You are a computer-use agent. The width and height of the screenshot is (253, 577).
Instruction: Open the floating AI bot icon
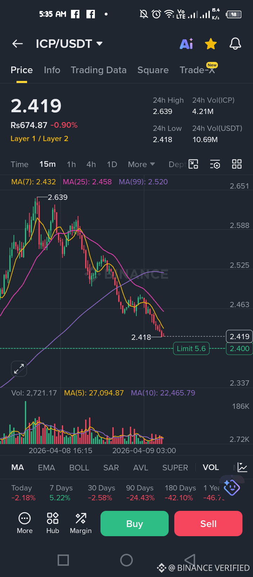[x=232, y=487]
